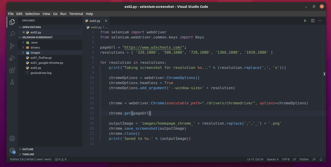Expand the .venv folder
This screenshot has width=331, height=167.
(23, 43)
